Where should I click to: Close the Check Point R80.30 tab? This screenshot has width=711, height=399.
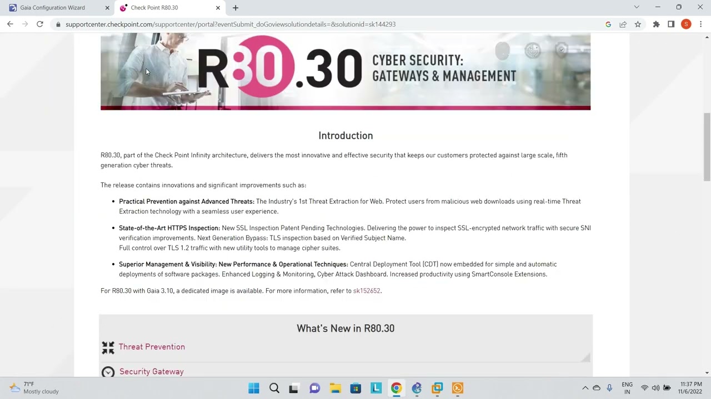click(218, 8)
